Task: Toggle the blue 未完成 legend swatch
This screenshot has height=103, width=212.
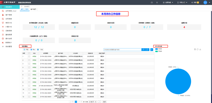Action: pyautogui.click(x=157, y=49)
